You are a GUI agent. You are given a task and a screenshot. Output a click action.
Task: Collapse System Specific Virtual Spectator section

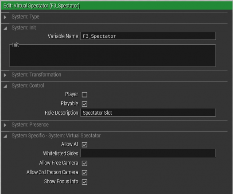(5, 136)
